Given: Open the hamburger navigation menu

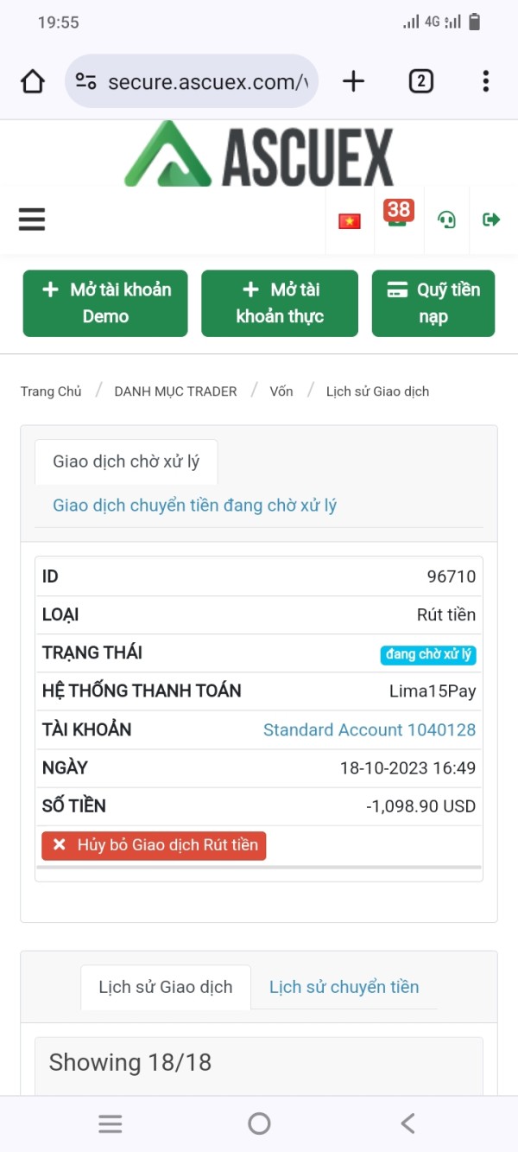Looking at the screenshot, I should pos(32,220).
